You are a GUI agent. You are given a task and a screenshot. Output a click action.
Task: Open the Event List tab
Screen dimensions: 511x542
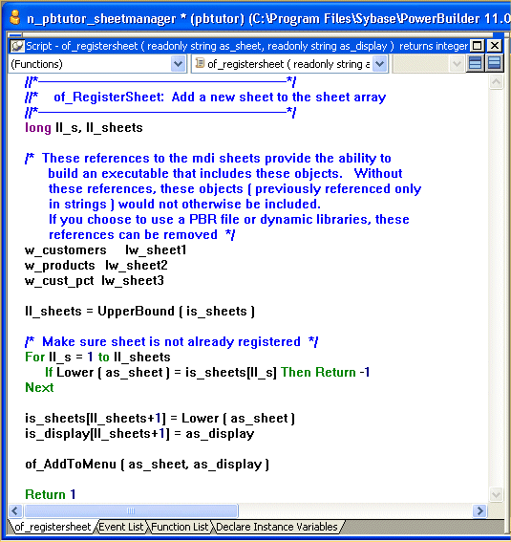coord(121,527)
